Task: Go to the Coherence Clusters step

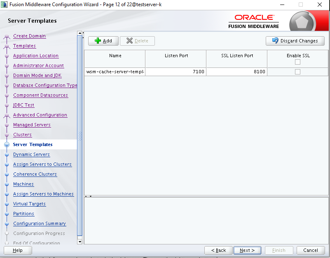Action: 35,174
